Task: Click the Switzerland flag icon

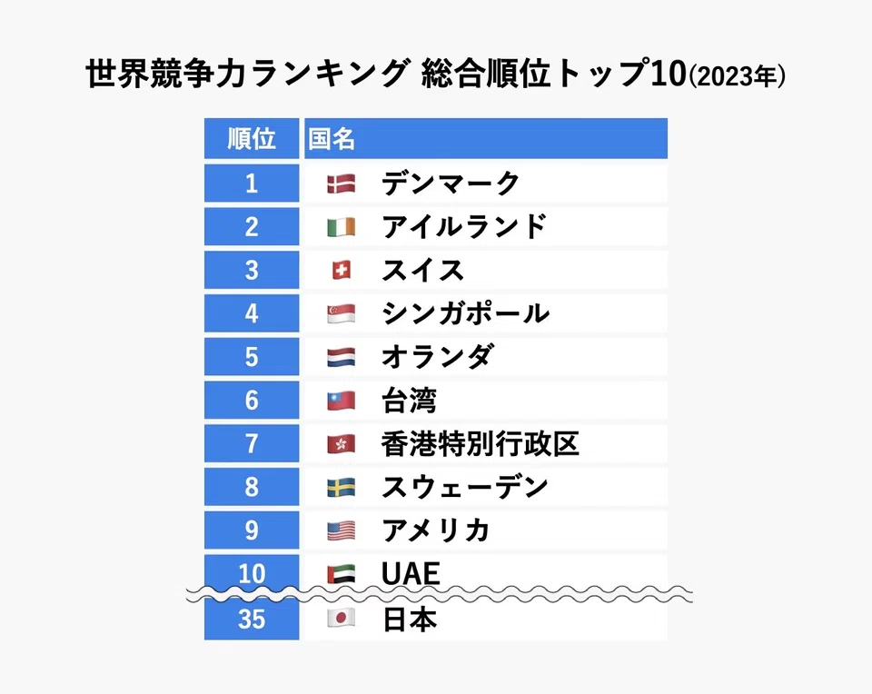Action: click(341, 271)
